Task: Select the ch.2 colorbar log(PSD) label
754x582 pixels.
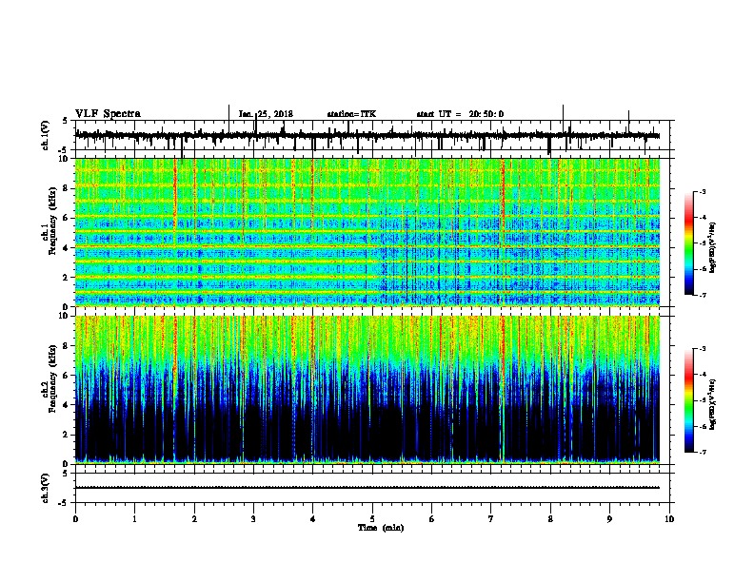Action: (712, 404)
